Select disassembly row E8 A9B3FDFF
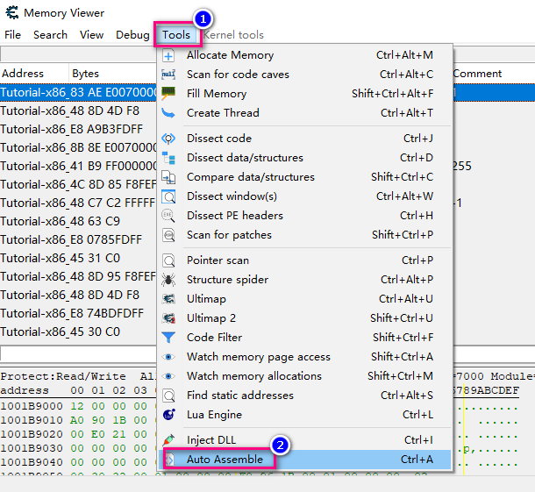This screenshot has height=492, width=535. [78, 129]
